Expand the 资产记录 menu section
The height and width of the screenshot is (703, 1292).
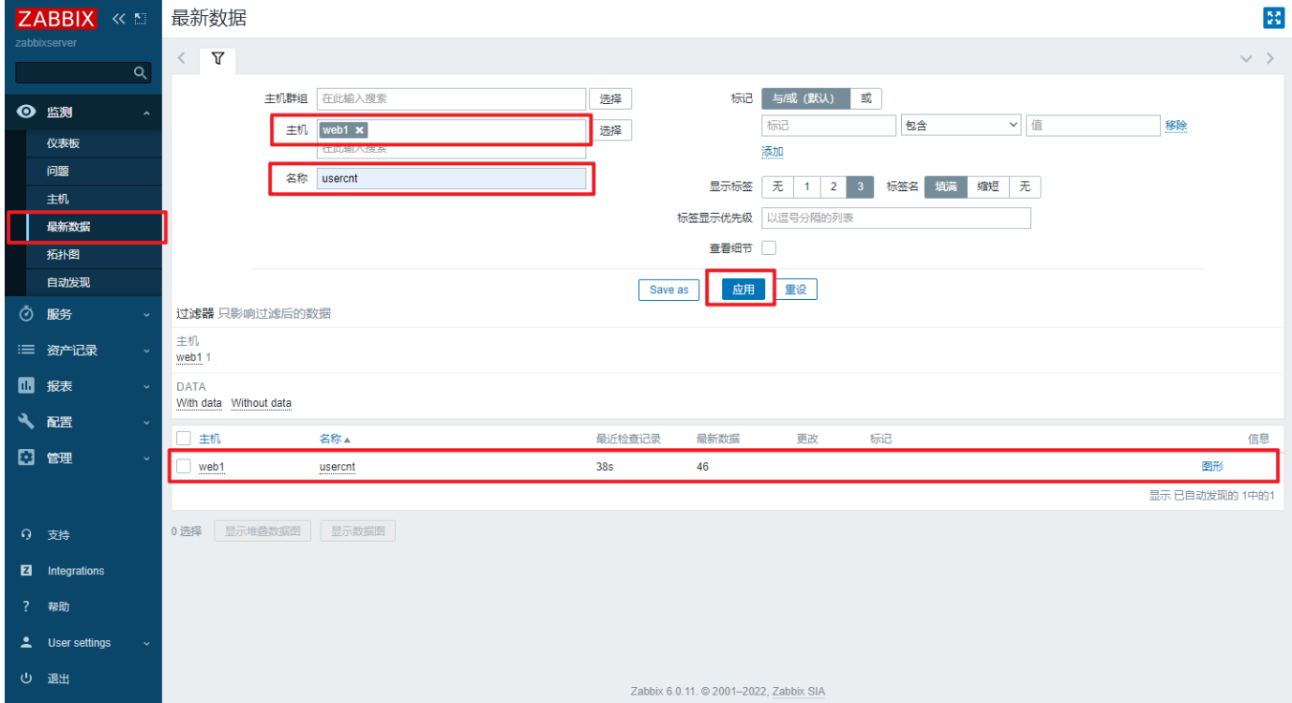tap(146, 351)
